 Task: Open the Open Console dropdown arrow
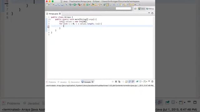147,82
